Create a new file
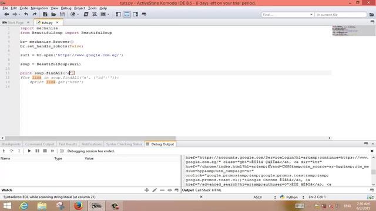The height and width of the screenshot is (211, 376). 45,14
